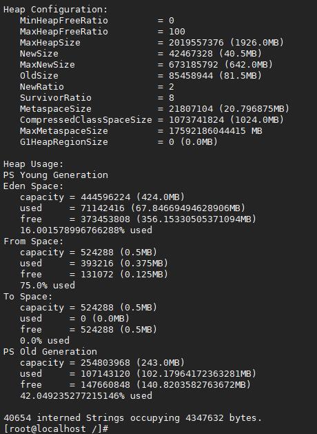
Task: Click the Heap Configuration heading
Action: [x=55, y=10]
